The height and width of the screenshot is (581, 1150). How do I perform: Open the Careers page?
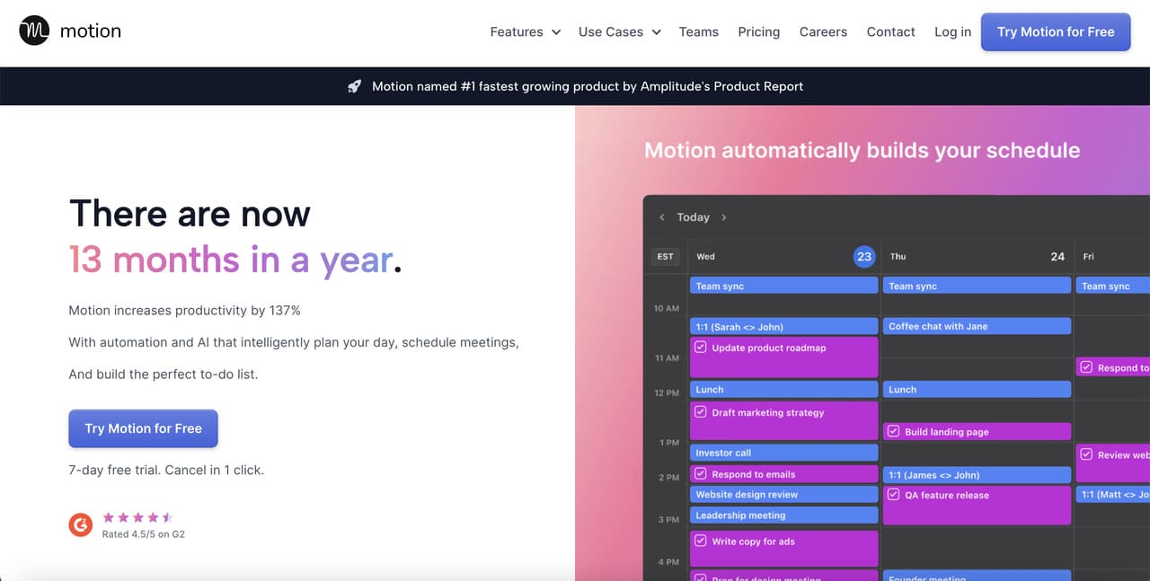(x=823, y=31)
